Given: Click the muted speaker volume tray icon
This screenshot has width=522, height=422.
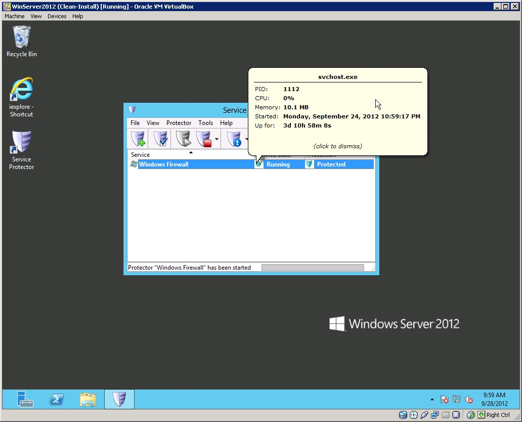Looking at the screenshot, I should point(469,399).
